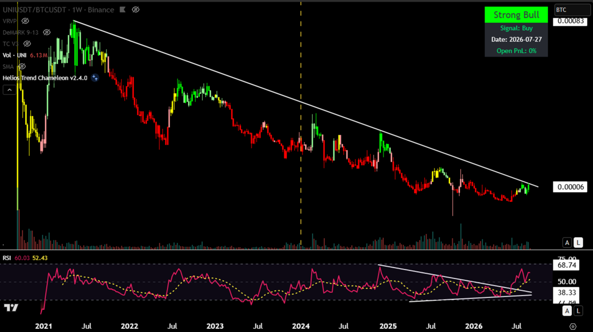This screenshot has height=332, width=593.
Task: Click the 38.33 RSI axis label
Action: (566, 292)
